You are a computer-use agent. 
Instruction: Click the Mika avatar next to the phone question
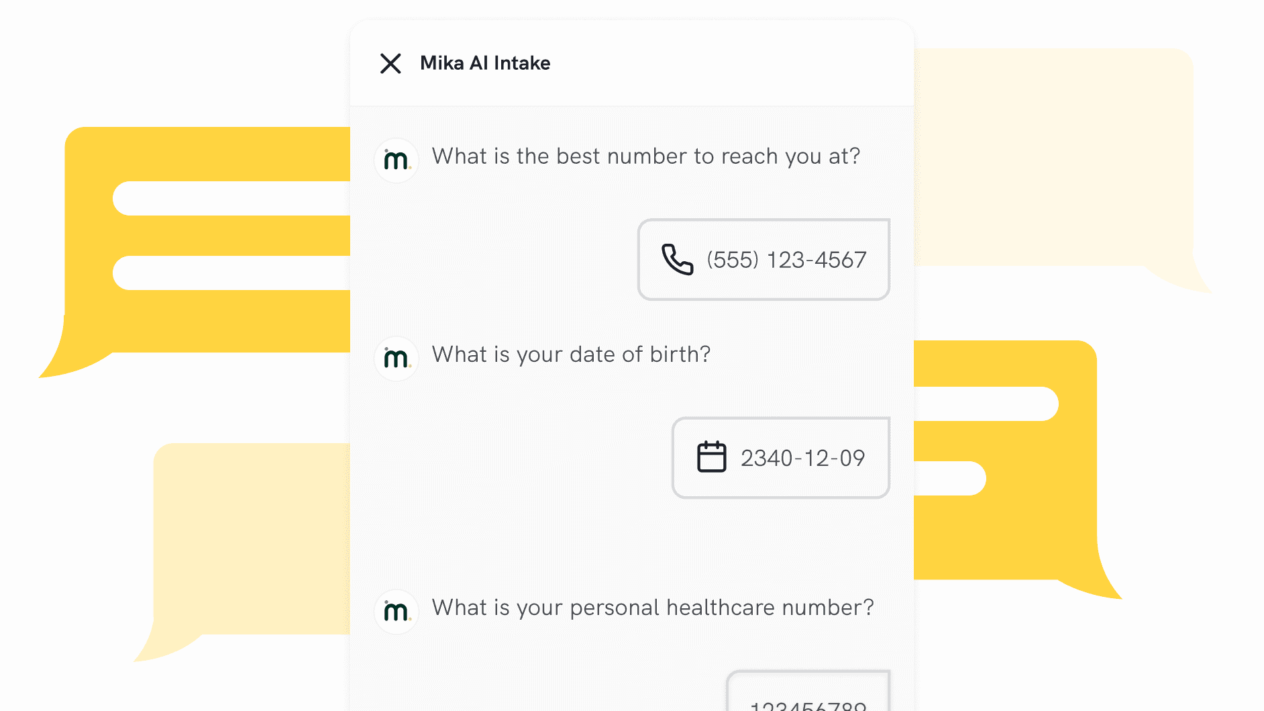pyautogui.click(x=396, y=160)
